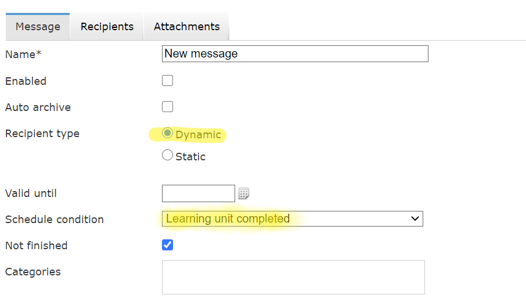Switch to the Recipients tab
526x305 pixels.
point(107,27)
